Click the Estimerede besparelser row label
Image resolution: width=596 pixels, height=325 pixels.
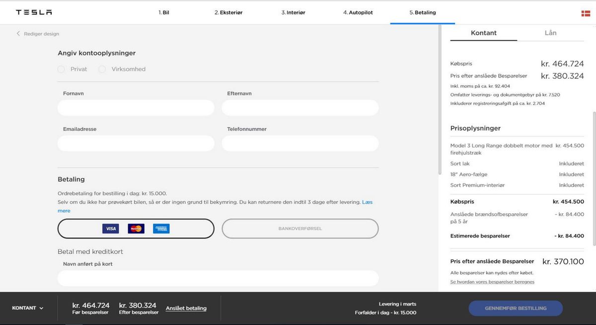tap(480, 236)
